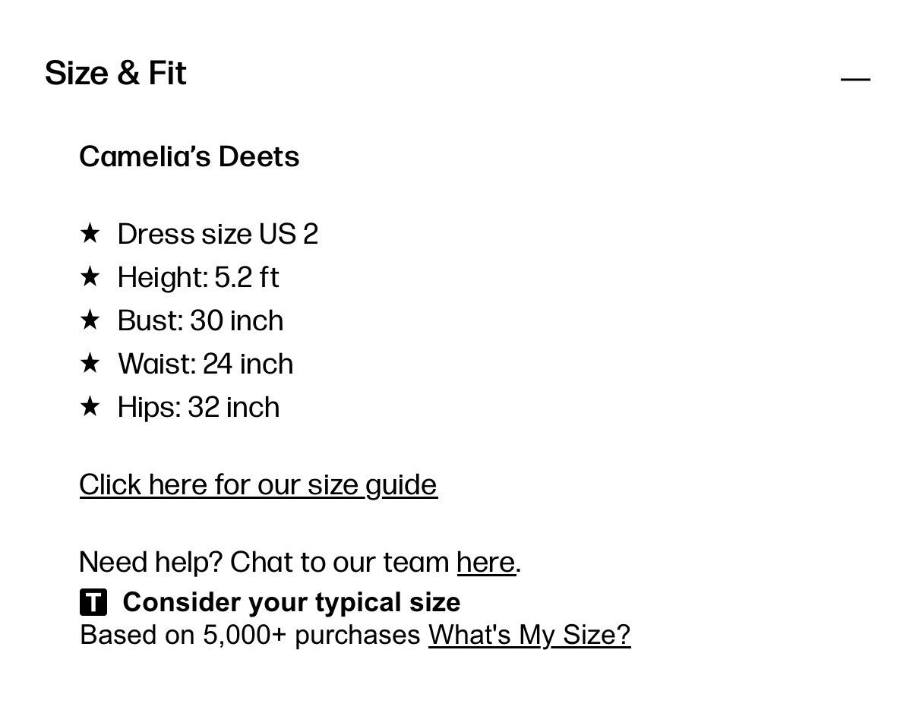Viewport: 916px width, 713px height.
Task: Click star icon beside Waist
Action: tap(90, 363)
